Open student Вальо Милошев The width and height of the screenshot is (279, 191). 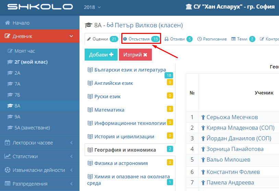point(228,160)
